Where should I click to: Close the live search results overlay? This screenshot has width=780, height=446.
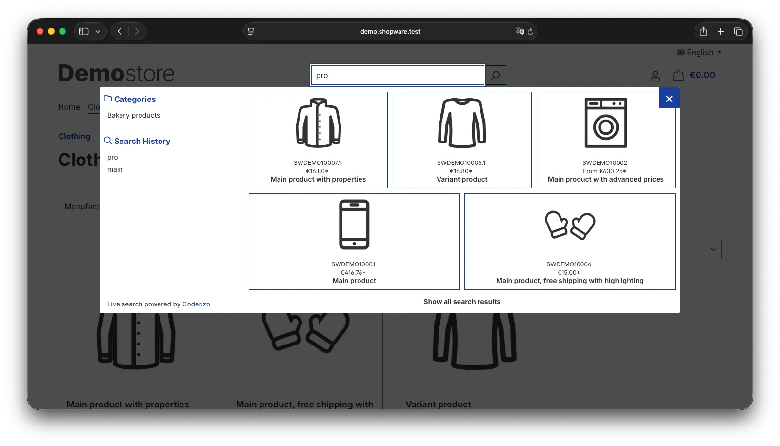[669, 99]
